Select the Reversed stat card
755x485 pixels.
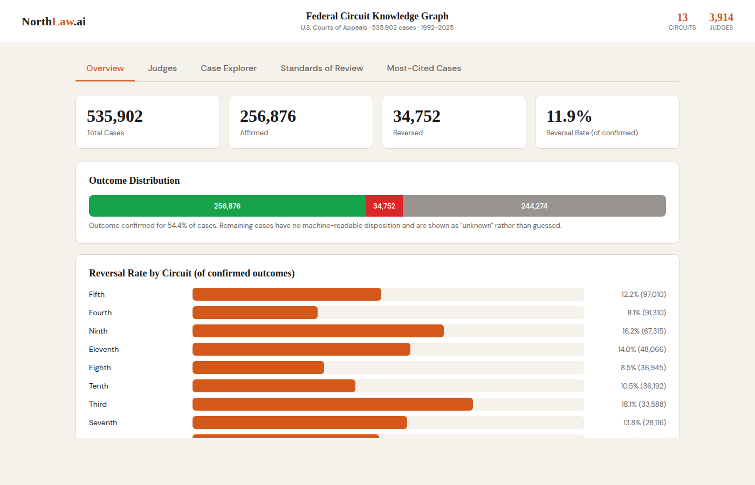pyautogui.click(x=454, y=122)
